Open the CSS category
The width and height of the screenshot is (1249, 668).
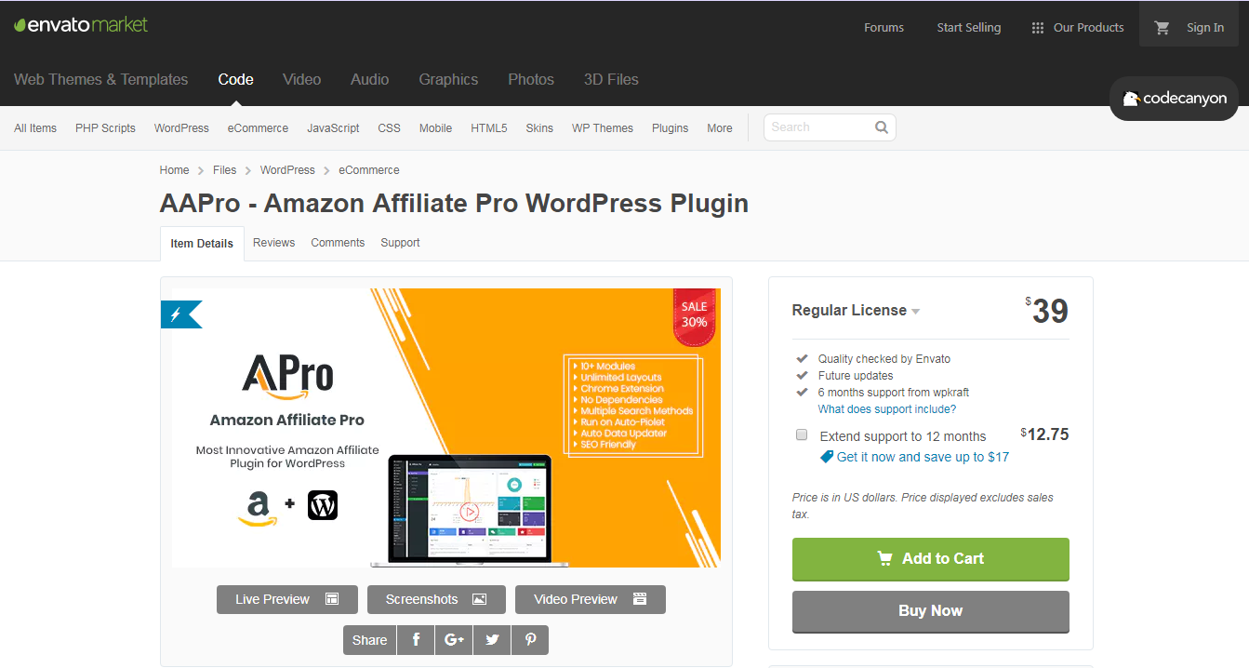389,128
